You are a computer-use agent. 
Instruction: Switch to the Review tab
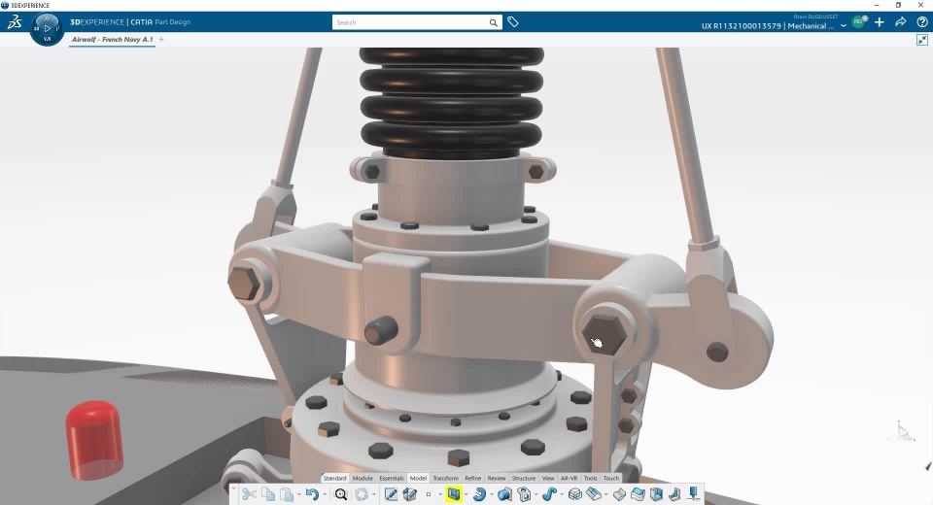point(497,478)
